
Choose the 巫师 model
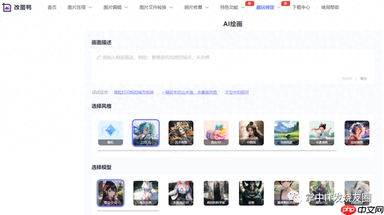(x=251, y=193)
